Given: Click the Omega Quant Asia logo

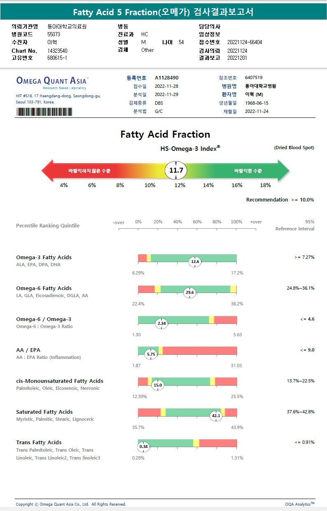Looking at the screenshot, I should (x=52, y=81).
